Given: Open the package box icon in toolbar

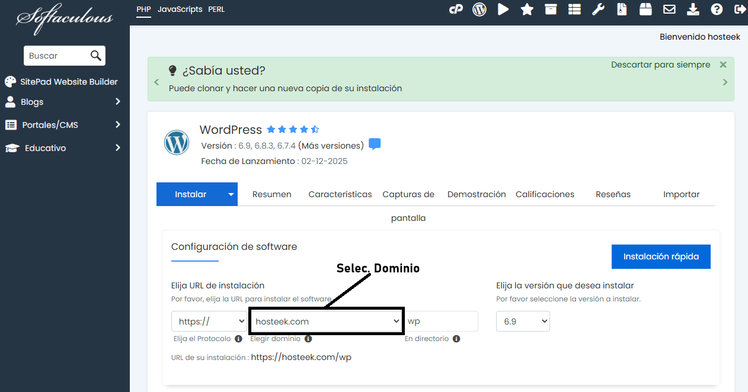Looking at the screenshot, I should tap(645, 9).
